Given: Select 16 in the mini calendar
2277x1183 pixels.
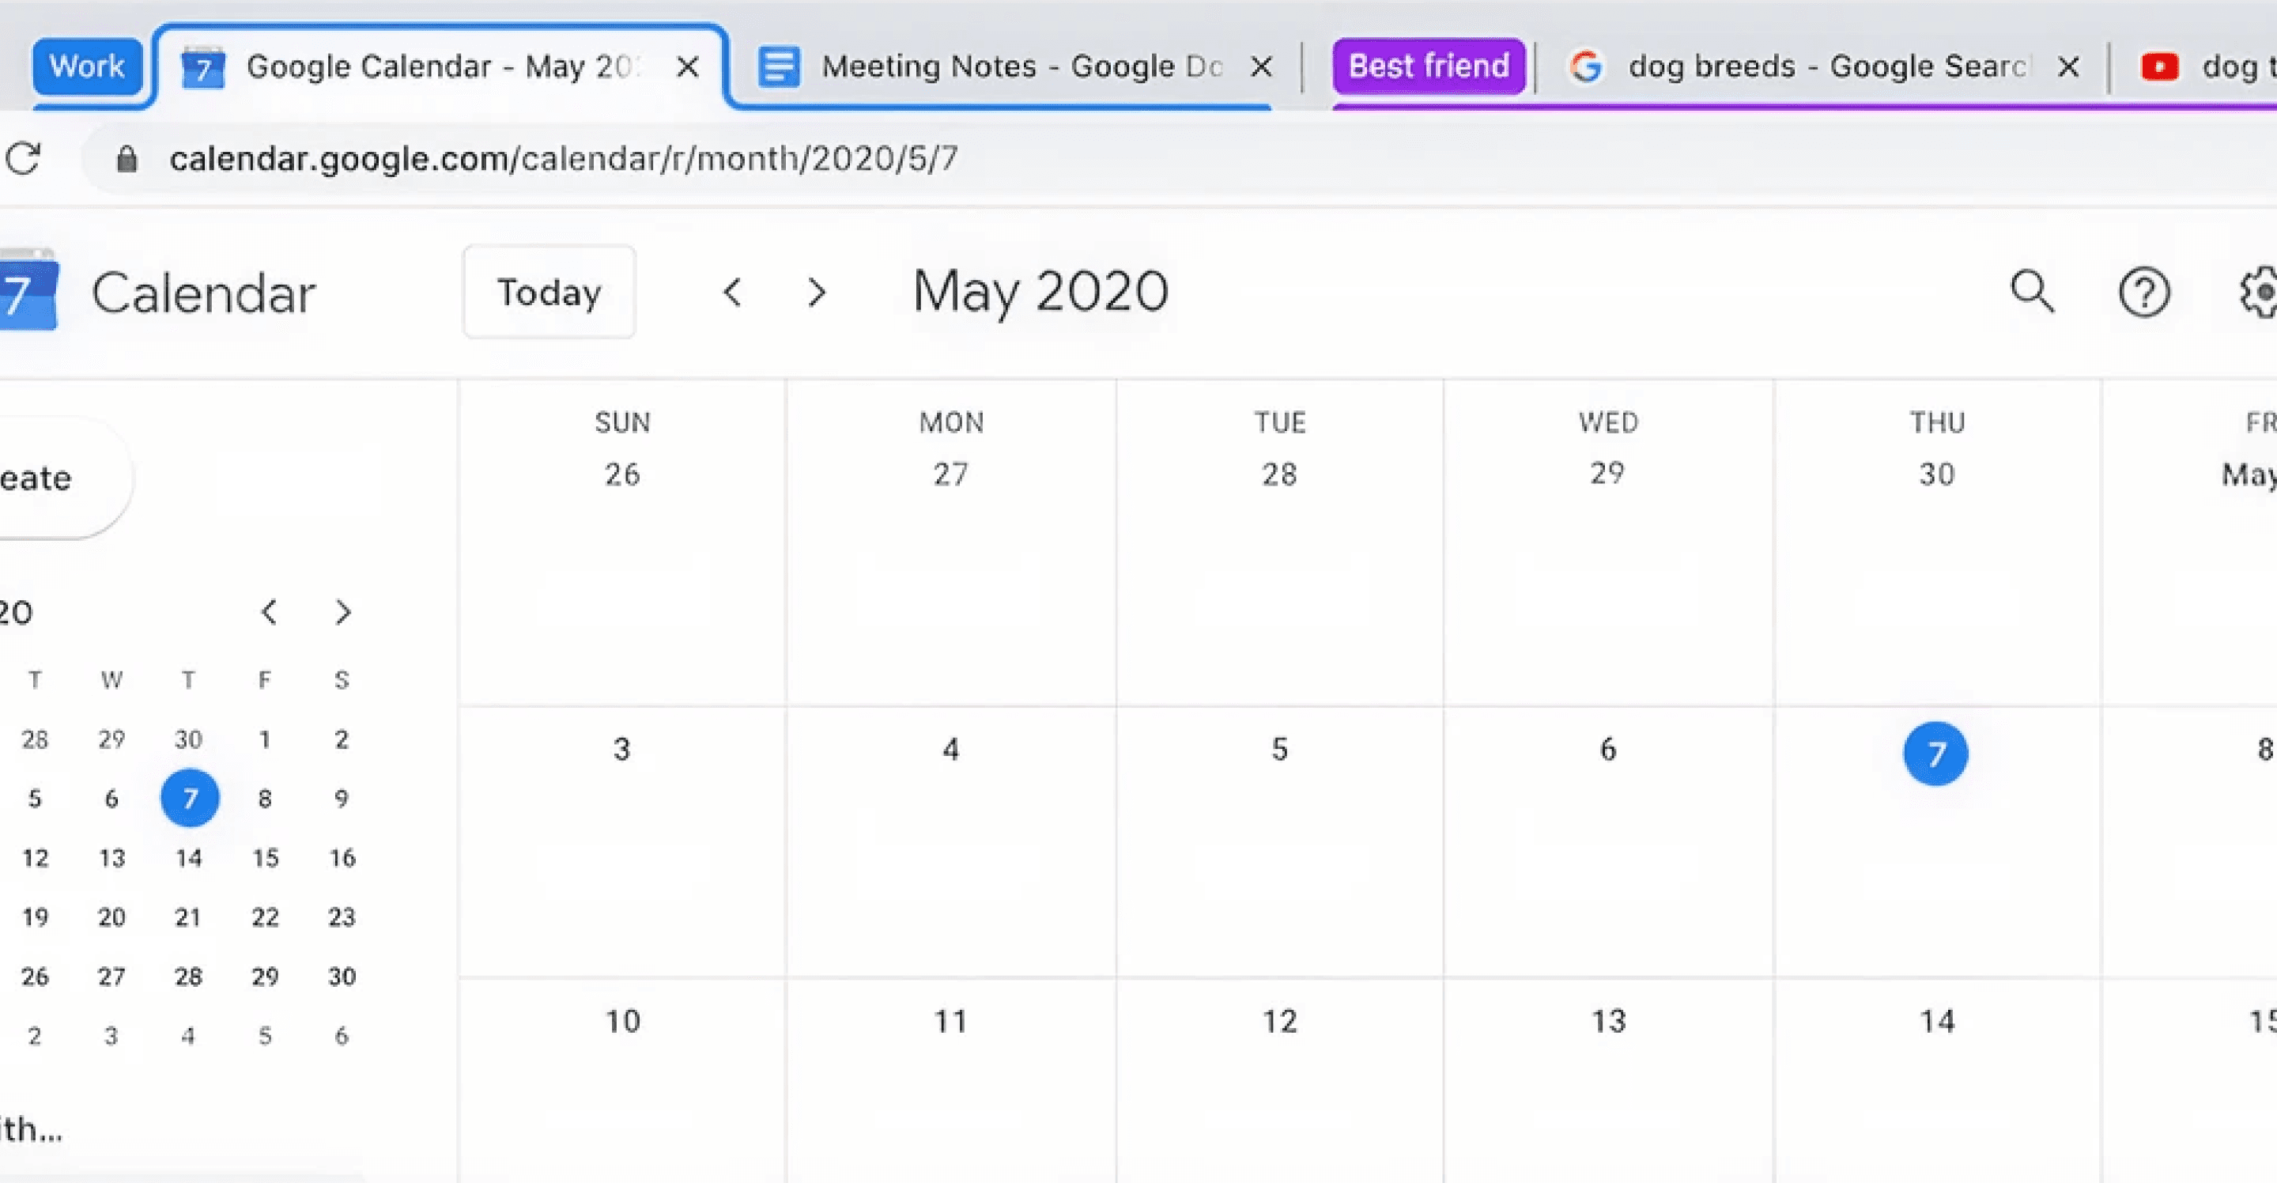Looking at the screenshot, I should click(342, 858).
